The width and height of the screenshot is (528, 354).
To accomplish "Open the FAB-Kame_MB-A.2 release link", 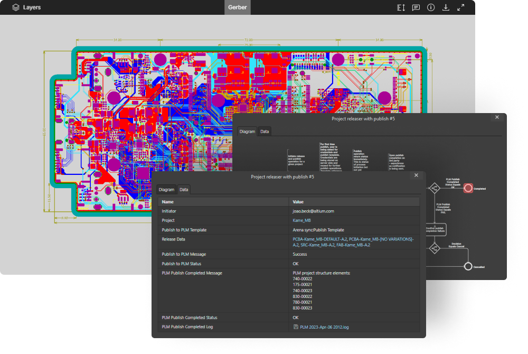I will click(353, 245).
